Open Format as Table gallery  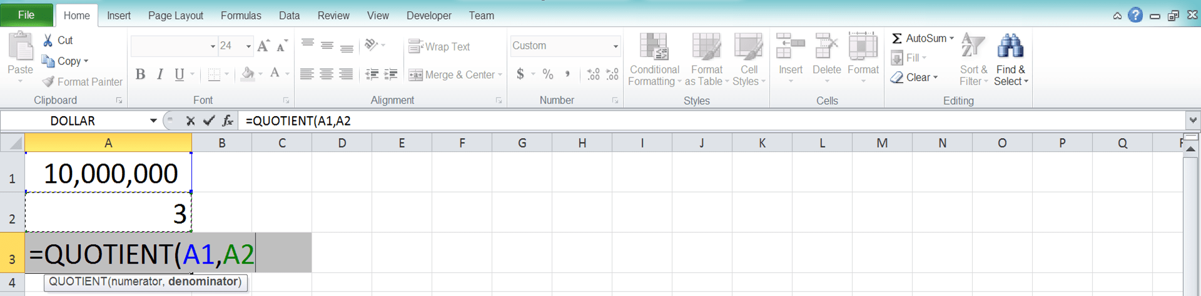point(706,59)
